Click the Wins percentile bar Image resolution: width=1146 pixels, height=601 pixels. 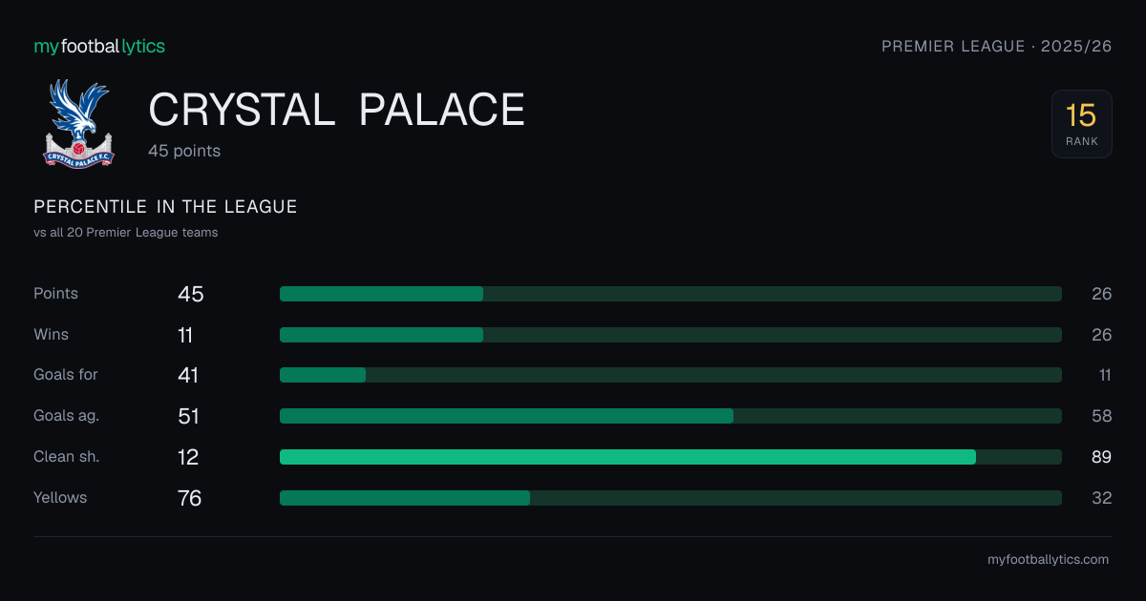(x=670, y=335)
